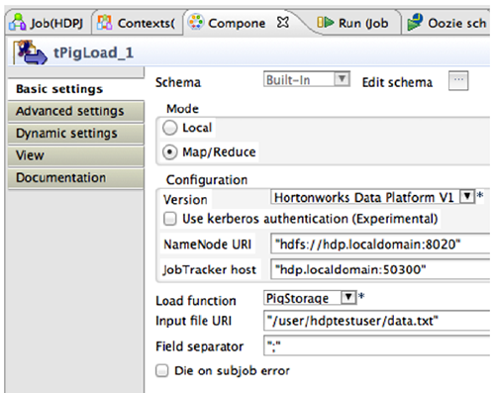Screen dimensions: 495x393
Task: Click the Contexts tab icon
Action: (x=105, y=22)
